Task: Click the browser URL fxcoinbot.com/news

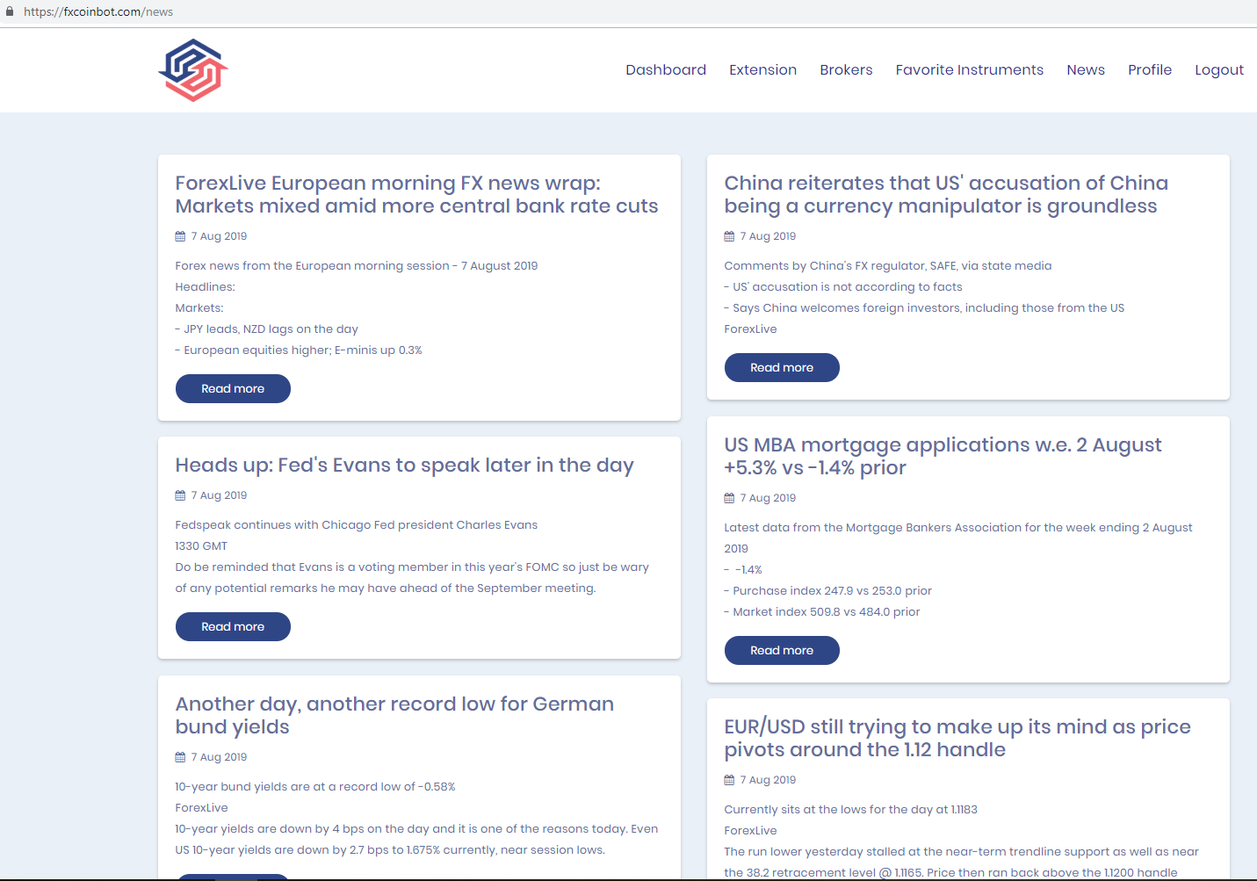Action: click(98, 11)
